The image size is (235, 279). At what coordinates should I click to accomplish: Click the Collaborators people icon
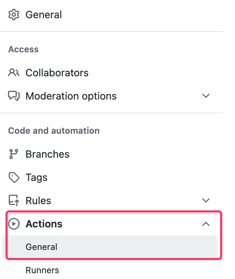click(x=14, y=73)
